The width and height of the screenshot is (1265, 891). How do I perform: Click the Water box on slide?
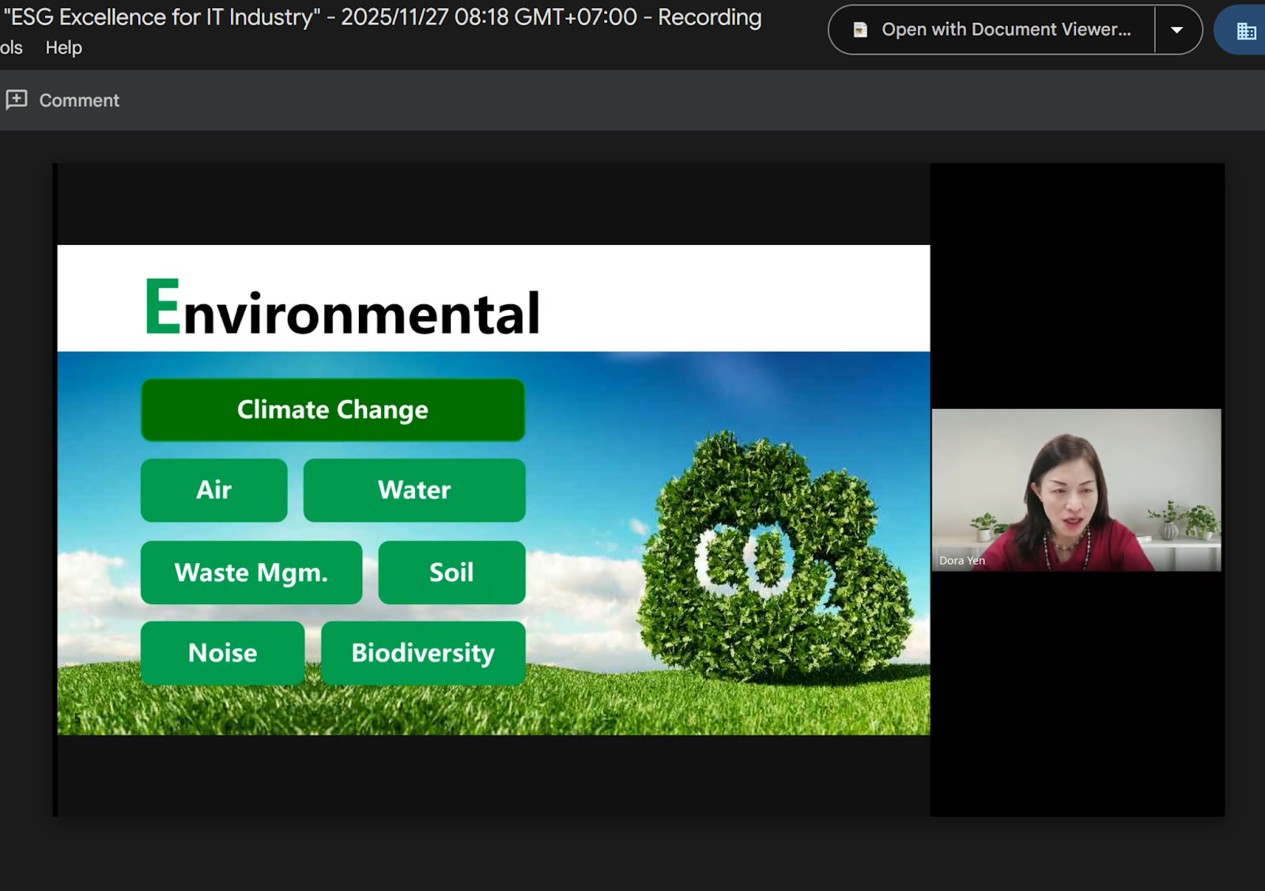[414, 490]
